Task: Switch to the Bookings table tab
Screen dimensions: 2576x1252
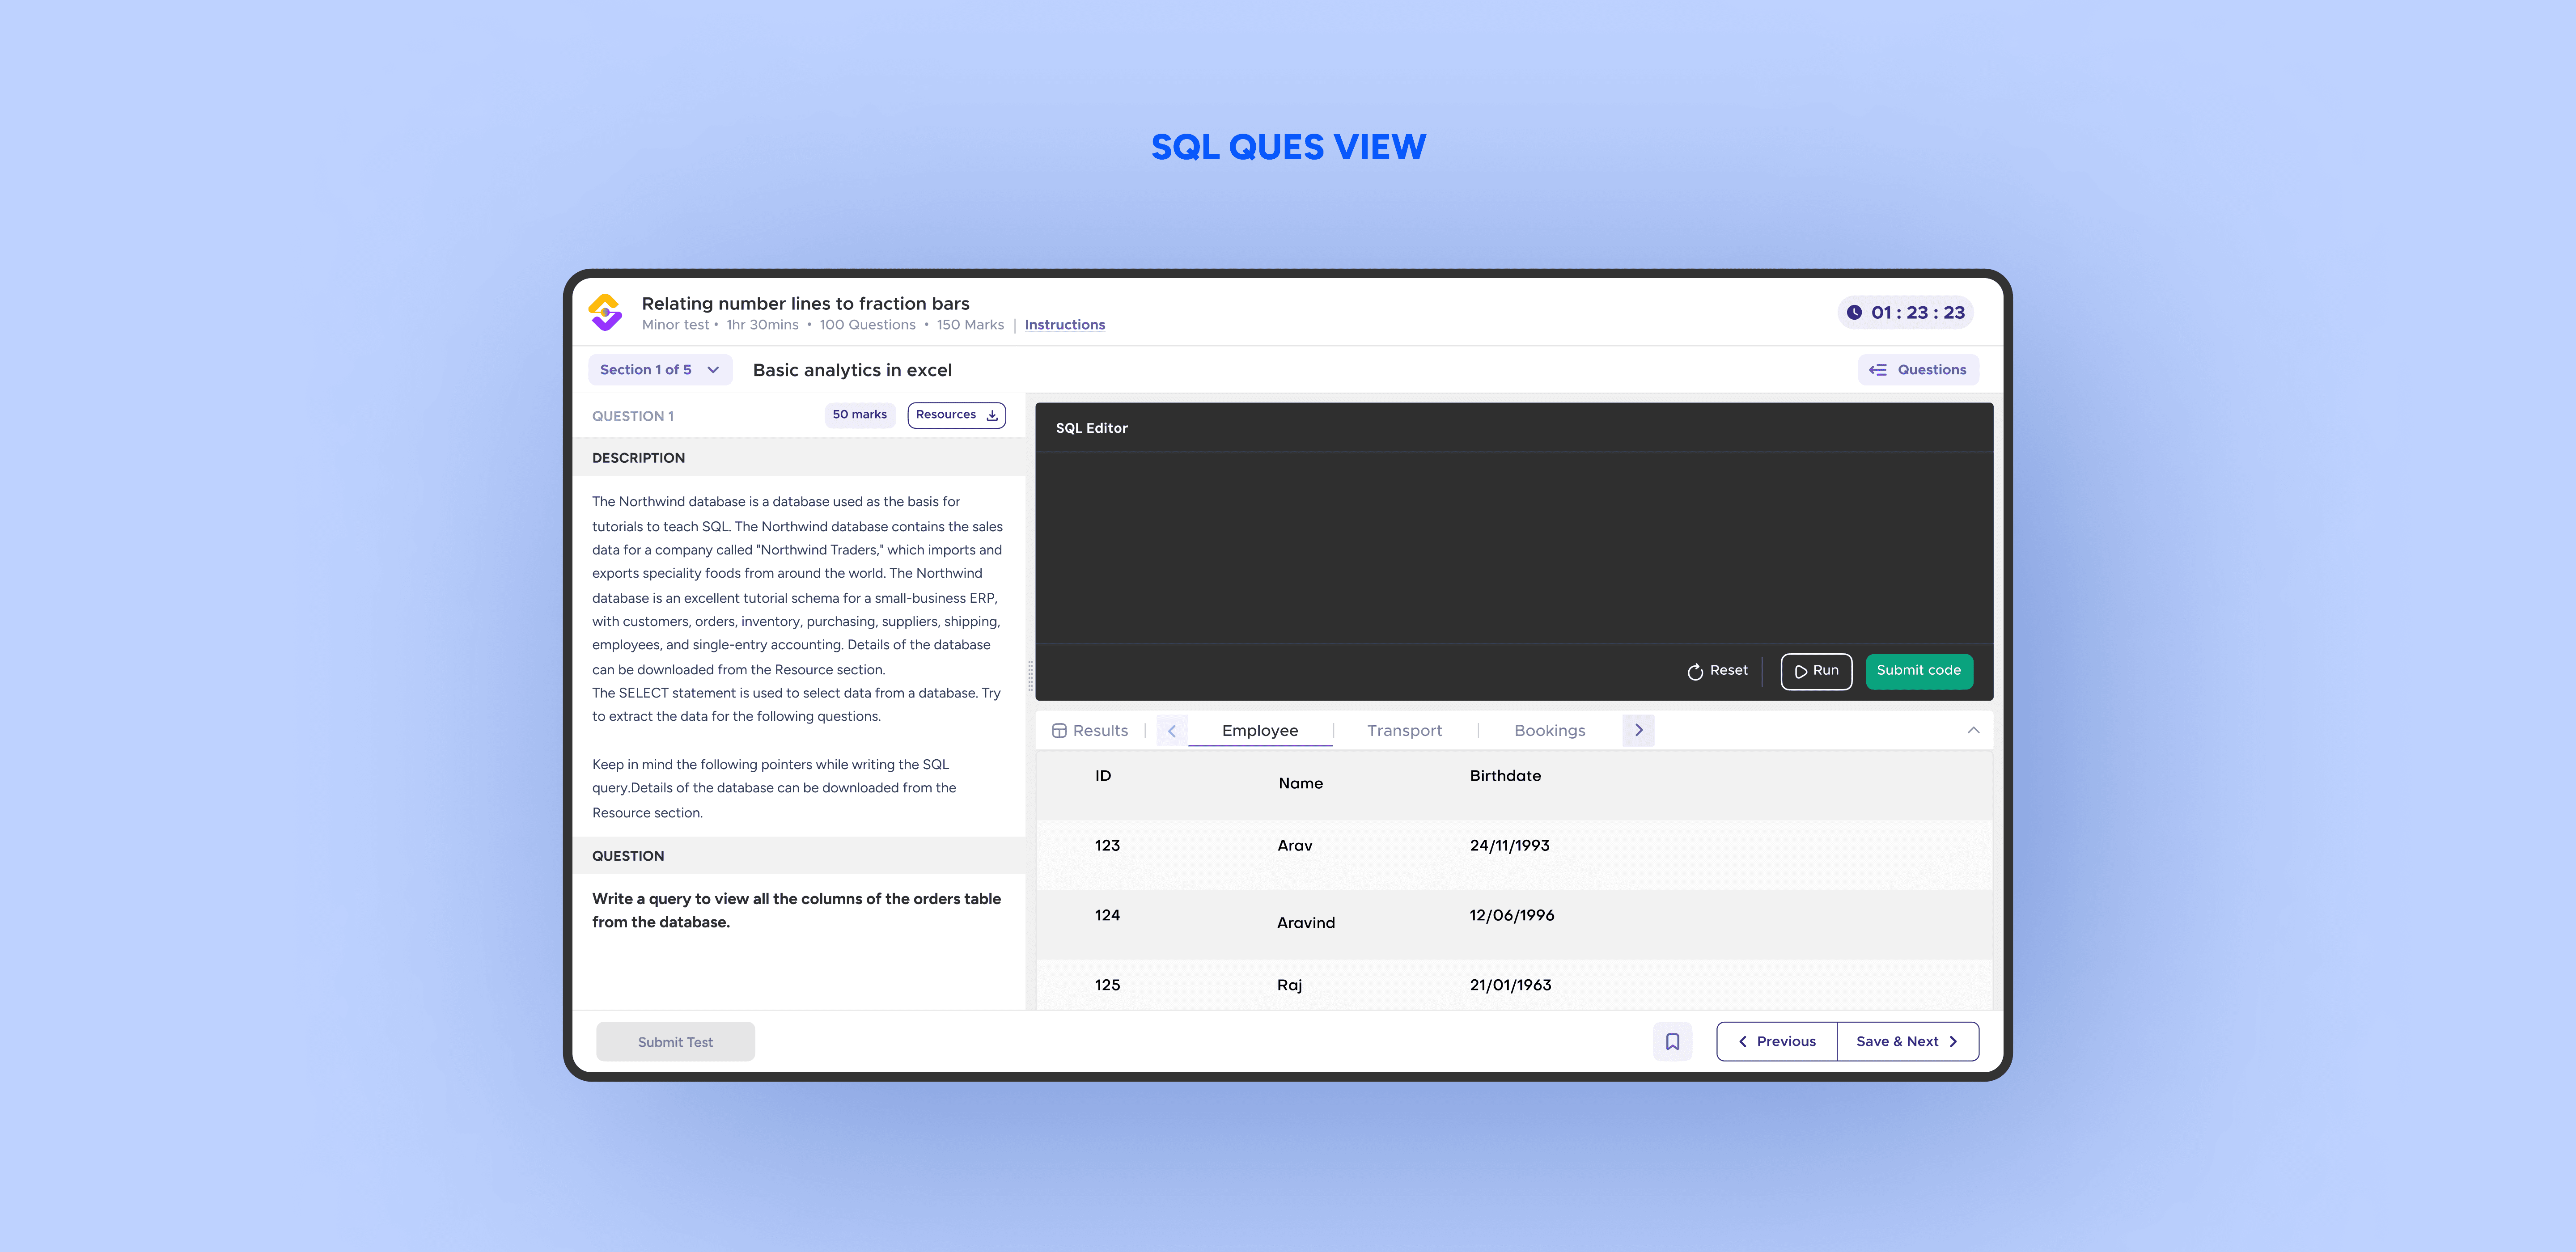Action: tap(1549, 731)
